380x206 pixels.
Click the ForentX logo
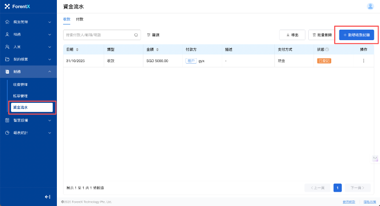(x=17, y=7)
